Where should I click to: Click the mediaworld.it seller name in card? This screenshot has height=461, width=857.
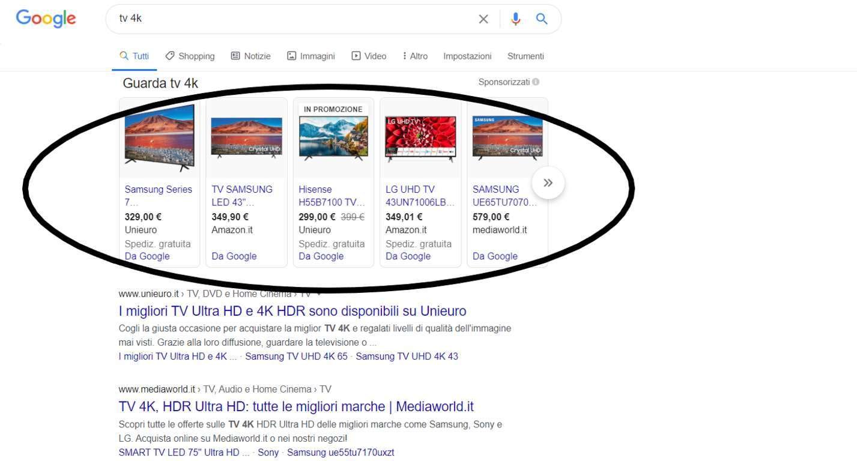coord(500,230)
